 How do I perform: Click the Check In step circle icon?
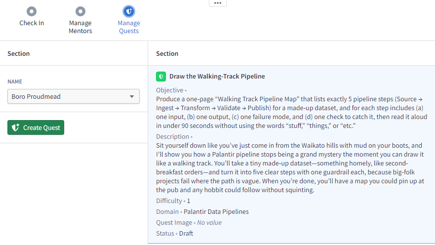[32, 11]
